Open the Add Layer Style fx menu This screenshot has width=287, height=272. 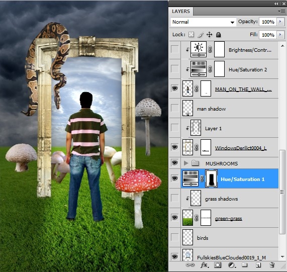[205, 265]
